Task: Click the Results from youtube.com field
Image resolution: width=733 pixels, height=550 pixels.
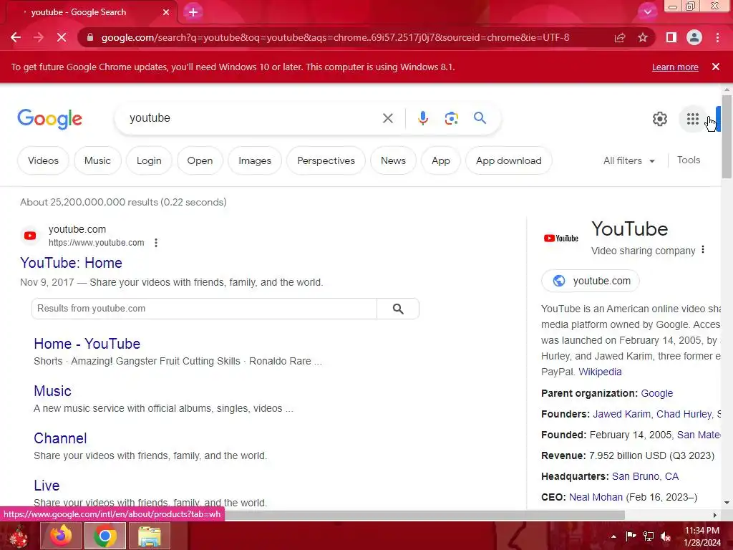Action: pyautogui.click(x=204, y=309)
